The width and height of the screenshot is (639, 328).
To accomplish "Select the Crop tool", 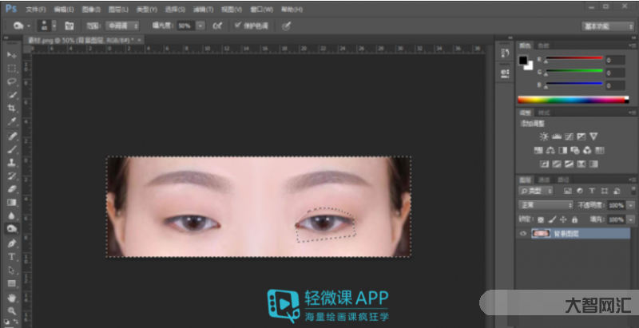I will [12, 109].
